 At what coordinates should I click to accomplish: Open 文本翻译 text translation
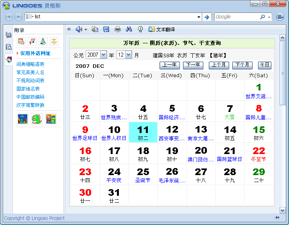pos(162,29)
